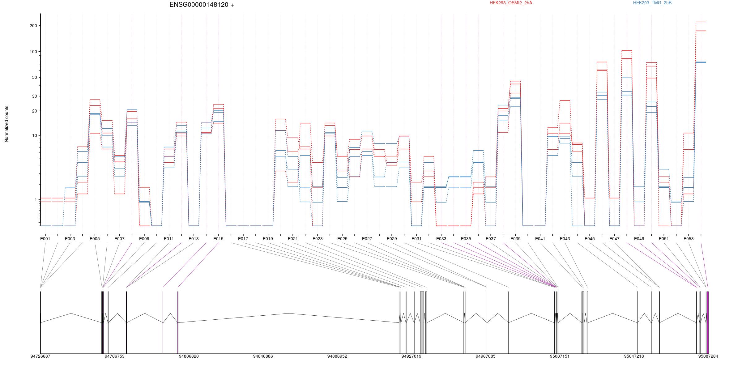742x371 pixels.
Task: Click y-axis tick value 200
Action: pyautogui.click(x=33, y=26)
